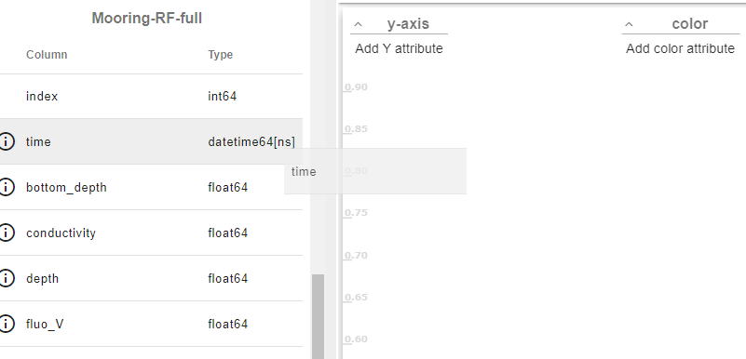Select the bottom_depth column name

[67, 188]
